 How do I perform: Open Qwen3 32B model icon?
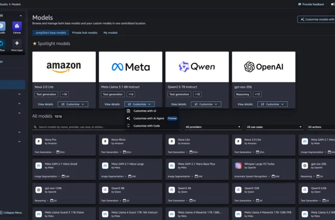(238, 190)
